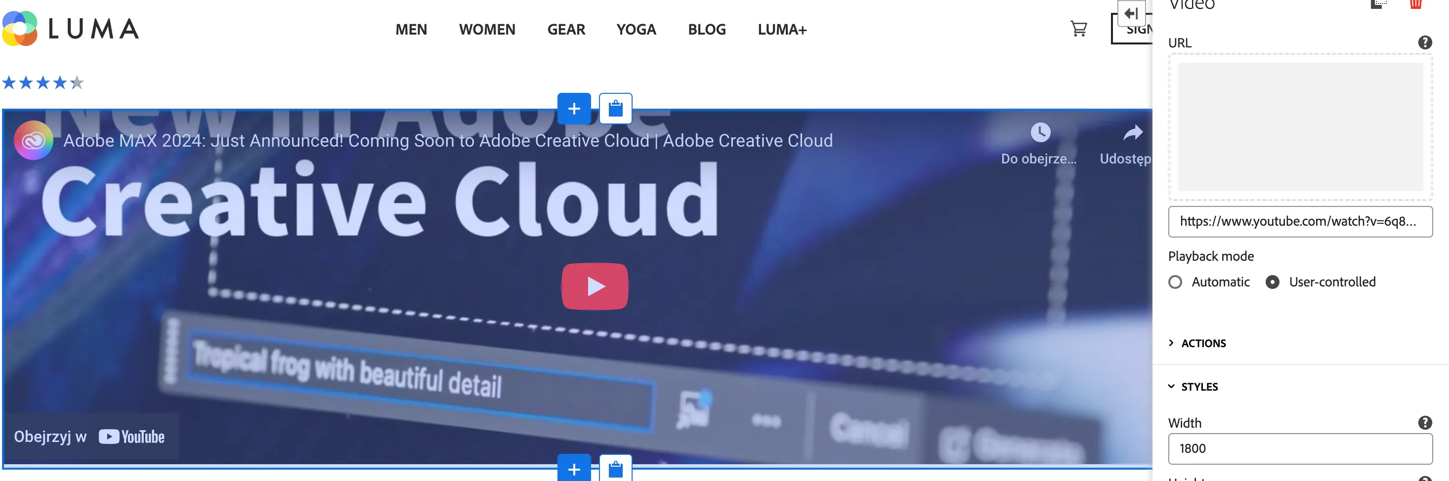The width and height of the screenshot is (1449, 481).
Task: Open the shopping cart
Action: (x=1078, y=29)
